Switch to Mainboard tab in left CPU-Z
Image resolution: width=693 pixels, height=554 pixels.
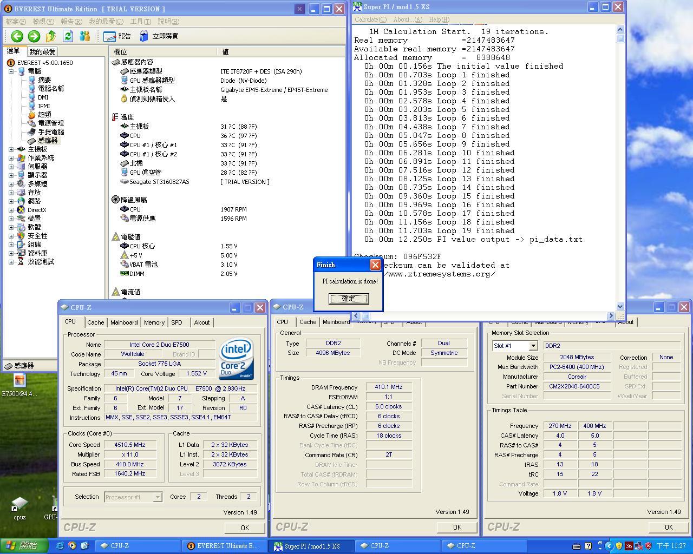tap(124, 322)
